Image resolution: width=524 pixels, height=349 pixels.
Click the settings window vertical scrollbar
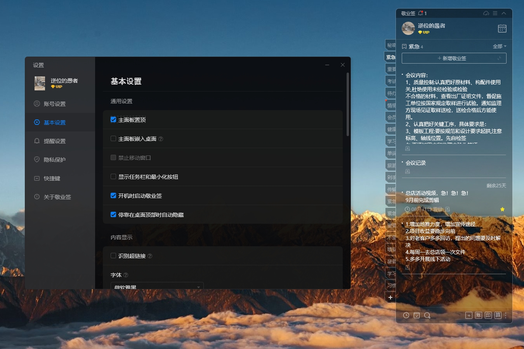348,104
